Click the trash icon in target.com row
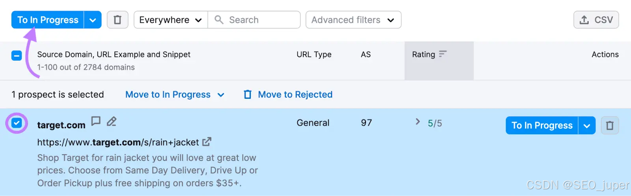631x196 pixels. [x=610, y=126]
